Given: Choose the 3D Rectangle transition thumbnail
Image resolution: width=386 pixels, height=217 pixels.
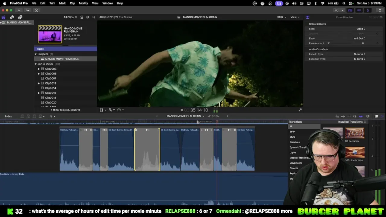Looking at the screenshot, I should click(x=355, y=133).
